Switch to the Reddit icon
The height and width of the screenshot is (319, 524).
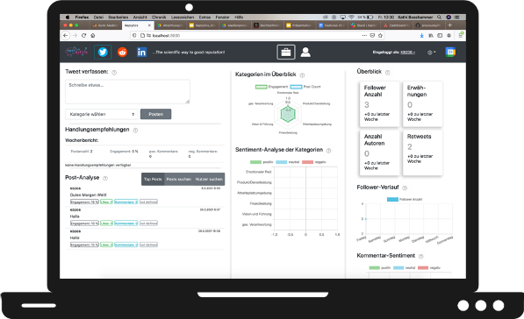[122, 52]
